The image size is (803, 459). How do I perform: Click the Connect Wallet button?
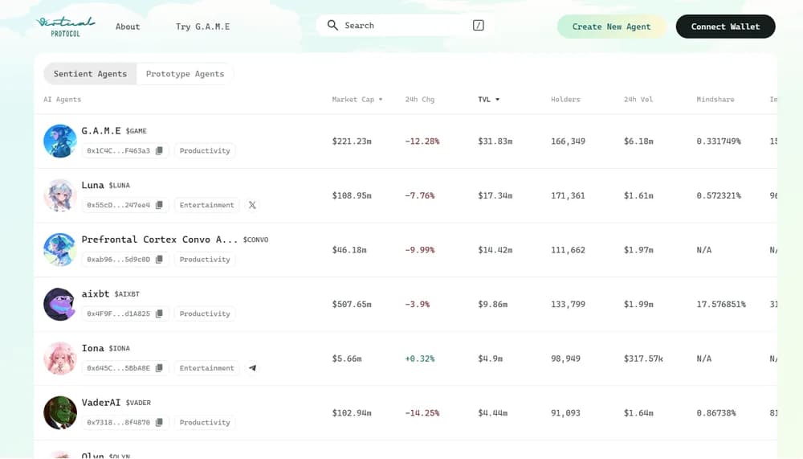click(725, 27)
